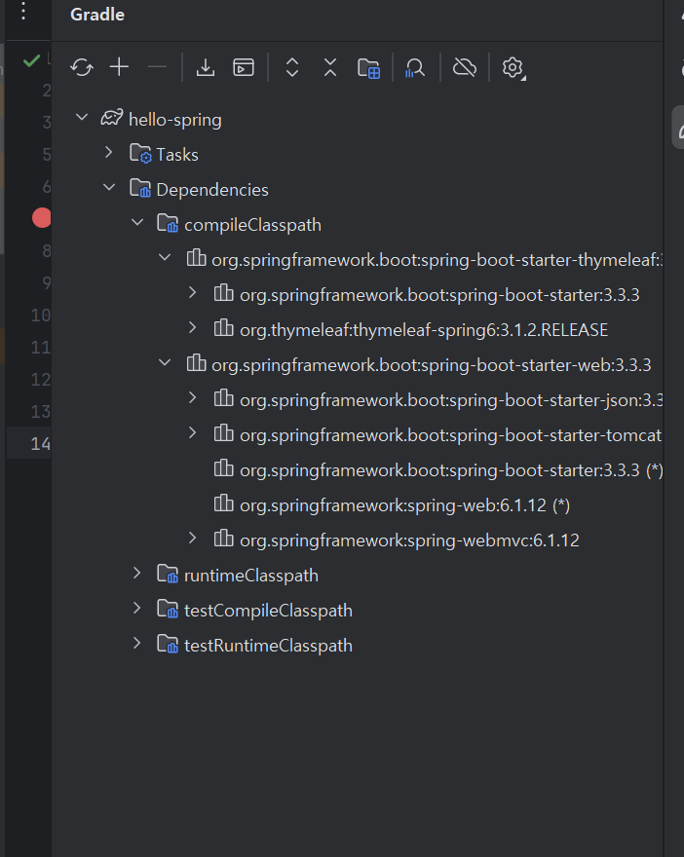This screenshot has width=684, height=857.
Task: Click the Select Opened File folder icon
Action: pyautogui.click(x=369, y=68)
